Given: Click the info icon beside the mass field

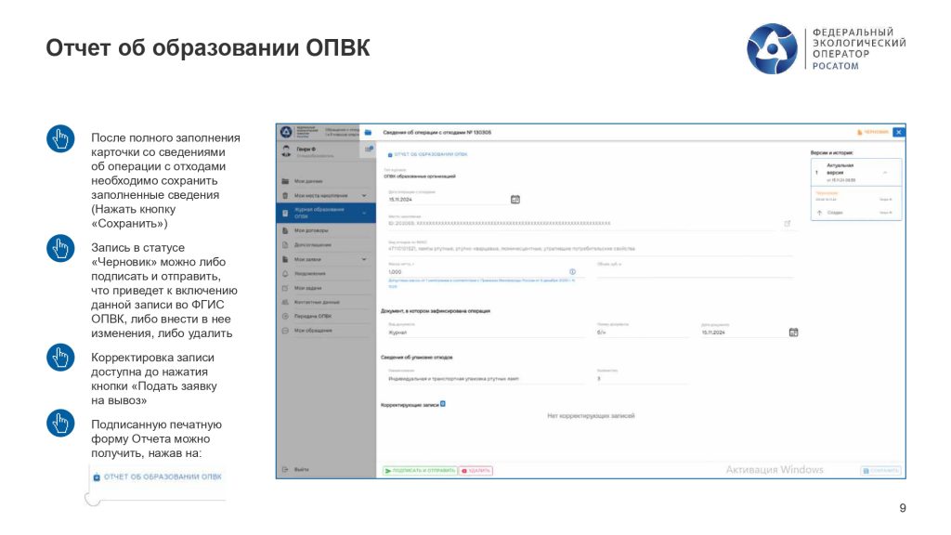Looking at the screenshot, I should (572, 271).
